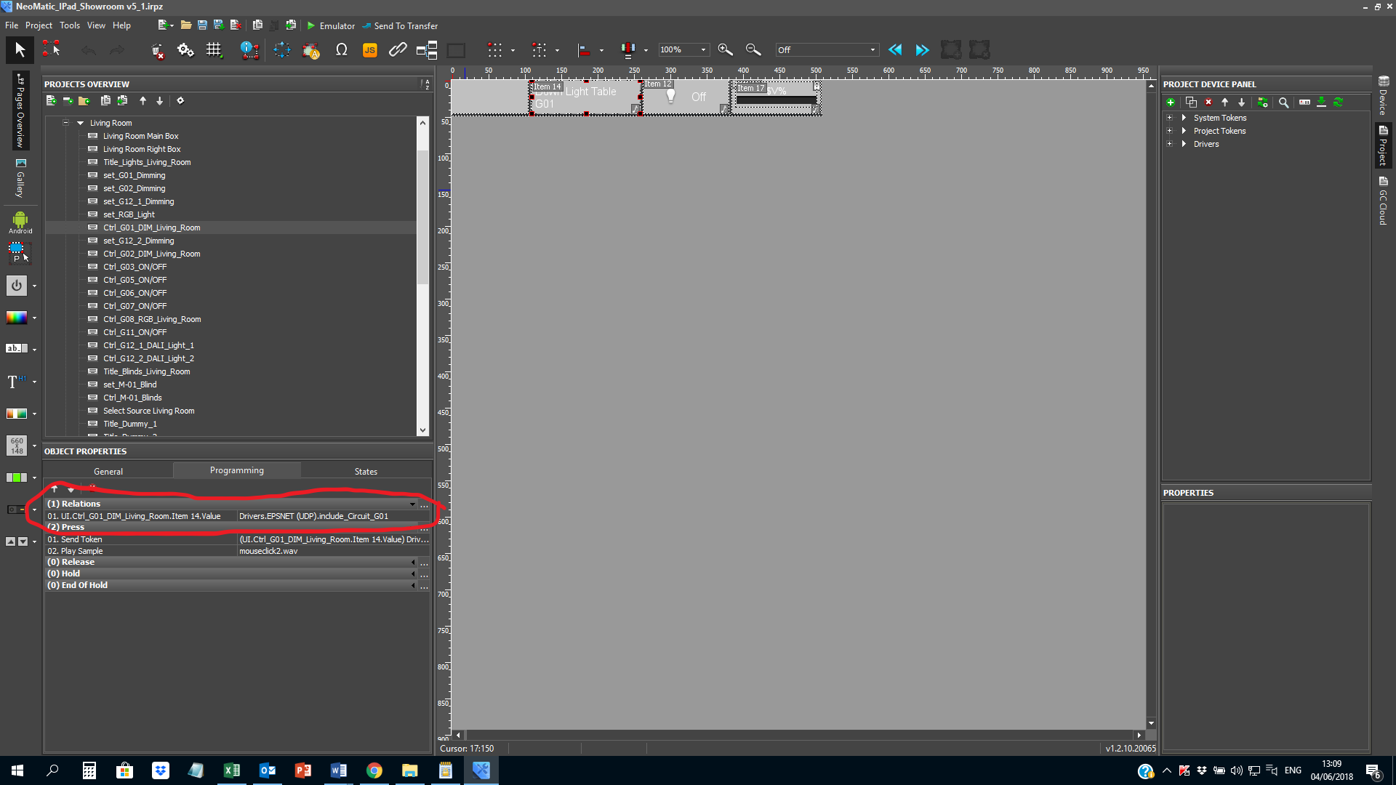This screenshot has width=1396, height=785.
Task: Switch to the States tab
Action: click(366, 471)
